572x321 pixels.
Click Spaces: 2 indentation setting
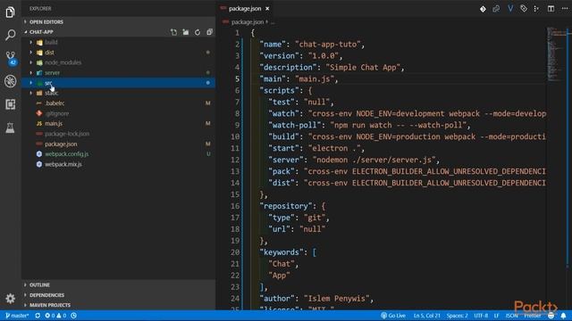pos(457,316)
